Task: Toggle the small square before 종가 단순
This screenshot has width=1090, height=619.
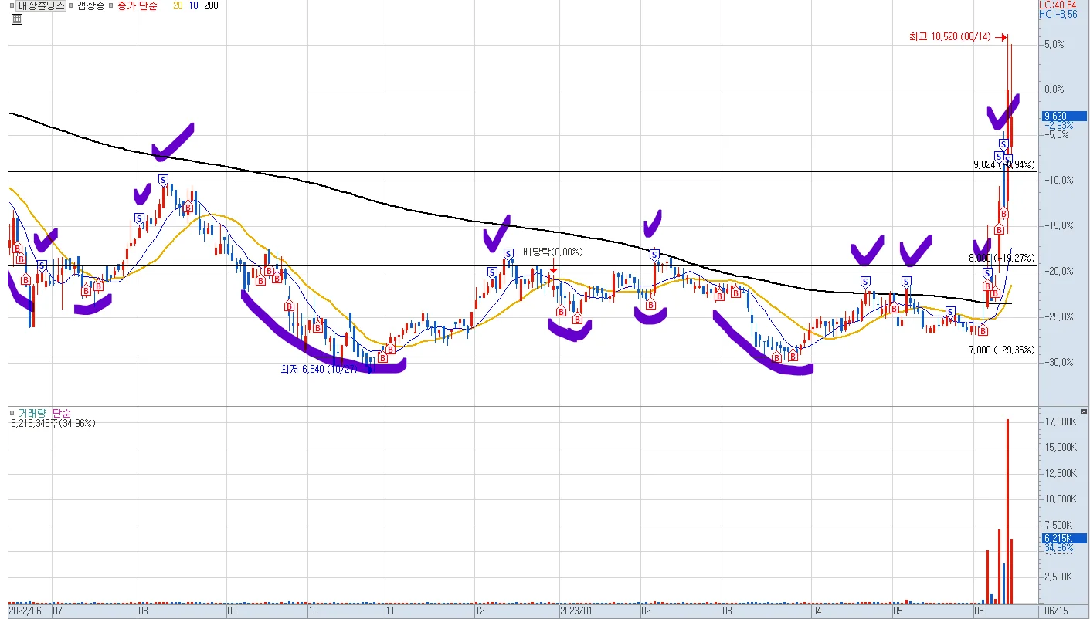Action: click(x=110, y=5)
